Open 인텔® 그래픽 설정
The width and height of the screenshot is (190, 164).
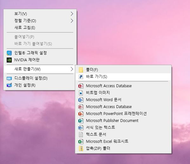tap(40, 53)
